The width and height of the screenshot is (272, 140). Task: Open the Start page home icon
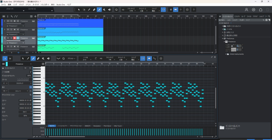point(261,10)
